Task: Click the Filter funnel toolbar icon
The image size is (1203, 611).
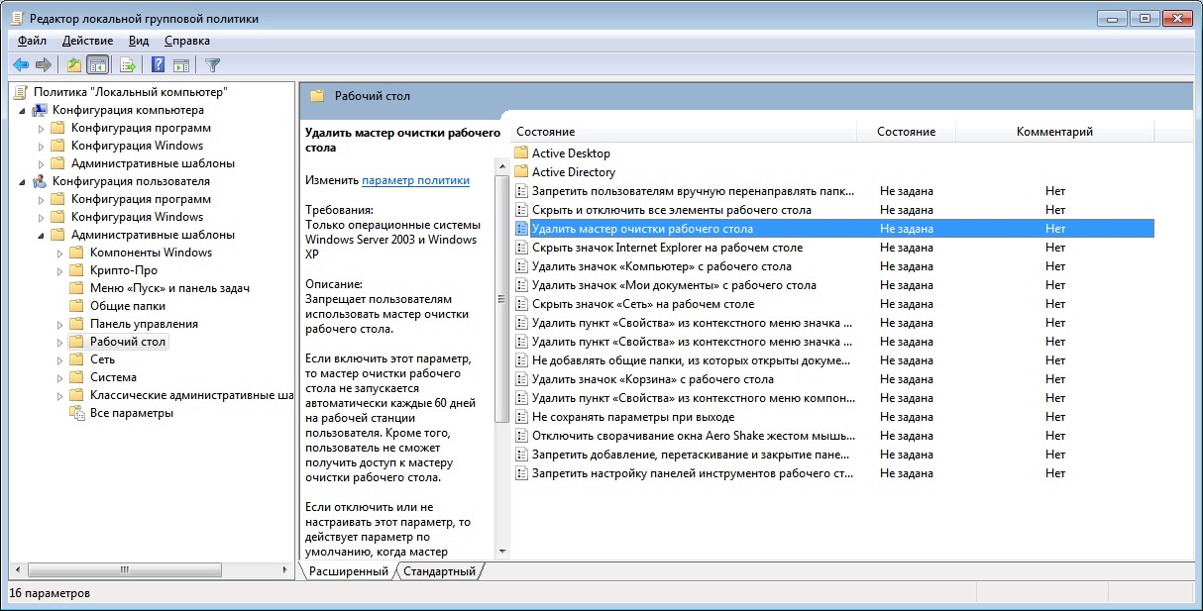Action: [x=212, y=65]
